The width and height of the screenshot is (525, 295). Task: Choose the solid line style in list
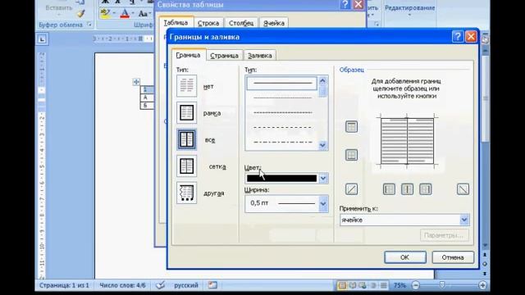282,83
